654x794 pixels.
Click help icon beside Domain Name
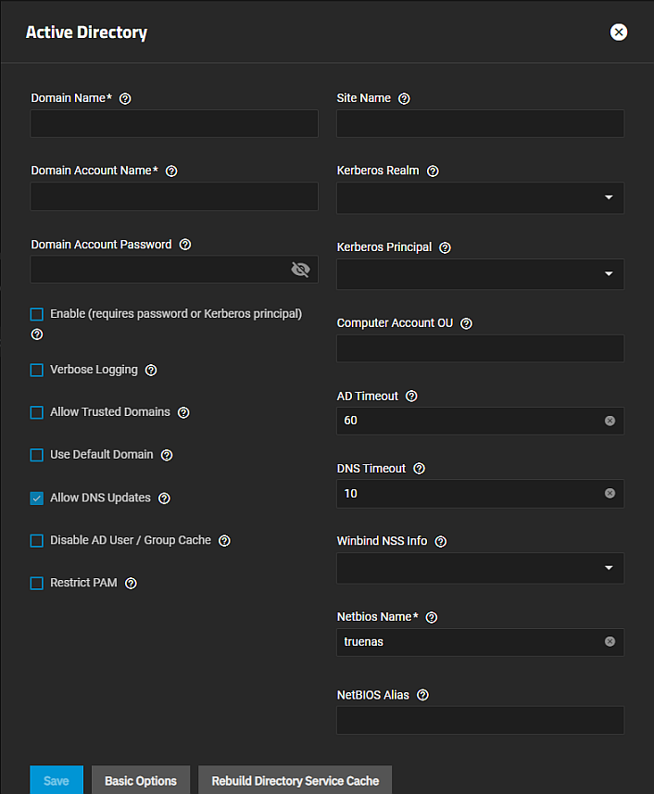click(125, 98)
